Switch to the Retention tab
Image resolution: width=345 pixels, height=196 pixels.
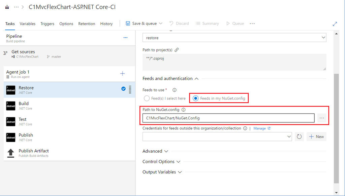[87, 24]
